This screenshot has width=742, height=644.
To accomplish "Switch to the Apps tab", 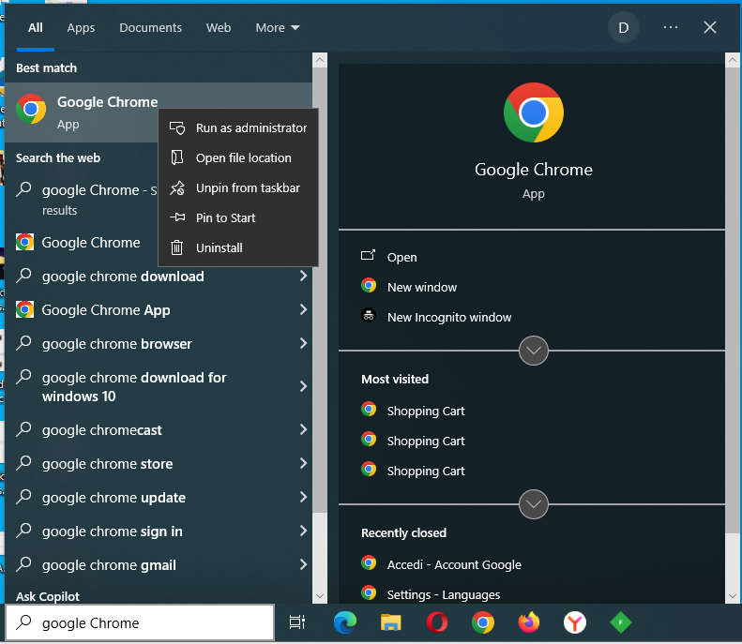I will [81, 28].
